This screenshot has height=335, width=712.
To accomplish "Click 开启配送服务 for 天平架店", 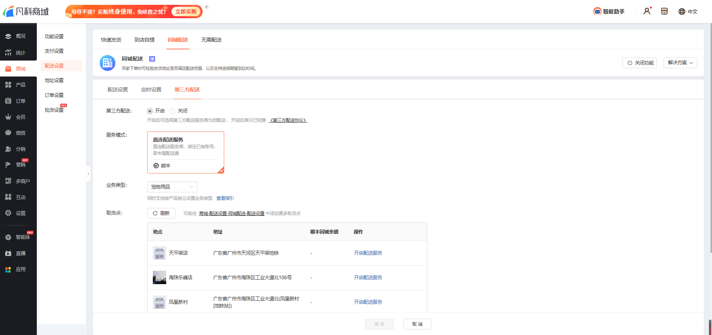I will (368, 253).
